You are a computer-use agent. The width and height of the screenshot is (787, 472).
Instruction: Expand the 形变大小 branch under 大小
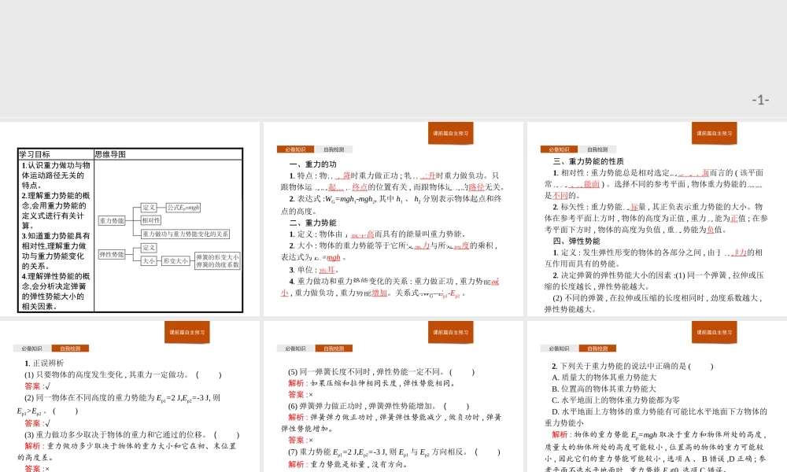176,260
